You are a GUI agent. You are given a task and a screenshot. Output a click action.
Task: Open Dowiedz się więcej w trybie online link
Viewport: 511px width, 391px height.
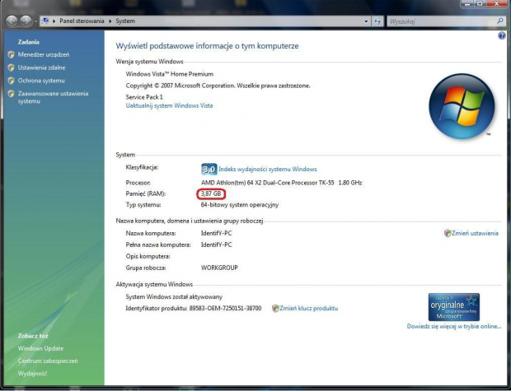coord(454,327)
